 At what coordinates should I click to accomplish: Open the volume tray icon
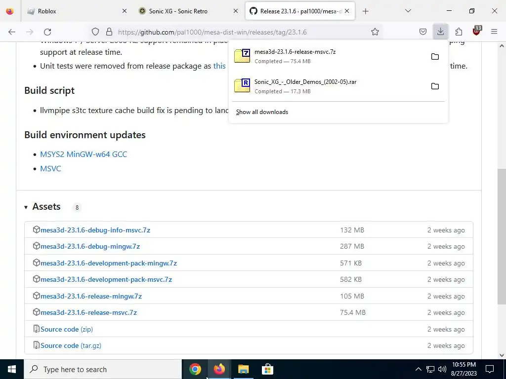click(x=442, y=369)
